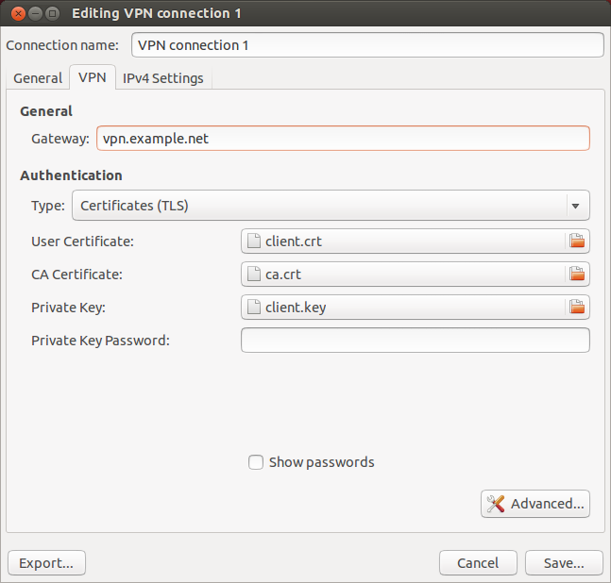The image size is (611, 583).
Task: Click the Cancel button
Action: (x=478, y=563)
